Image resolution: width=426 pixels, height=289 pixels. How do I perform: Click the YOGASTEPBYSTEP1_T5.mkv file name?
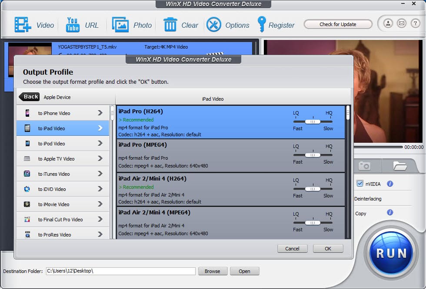pos(87,47)
